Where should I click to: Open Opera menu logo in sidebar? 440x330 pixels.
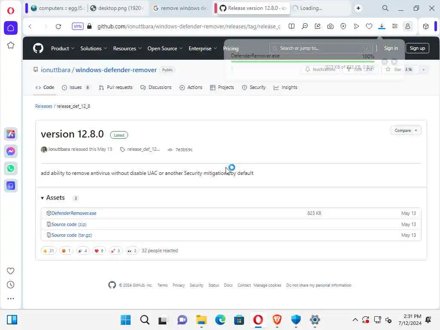[11, 11]
